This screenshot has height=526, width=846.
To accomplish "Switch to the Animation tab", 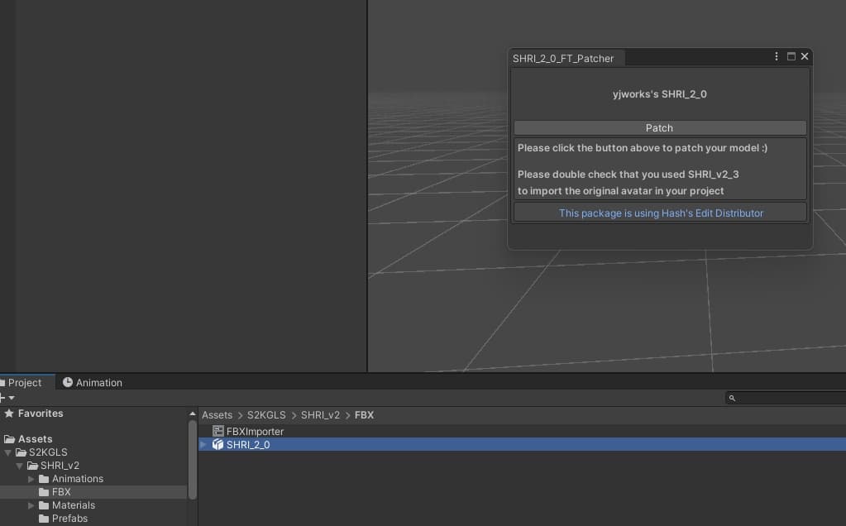I will click(93, 382).
